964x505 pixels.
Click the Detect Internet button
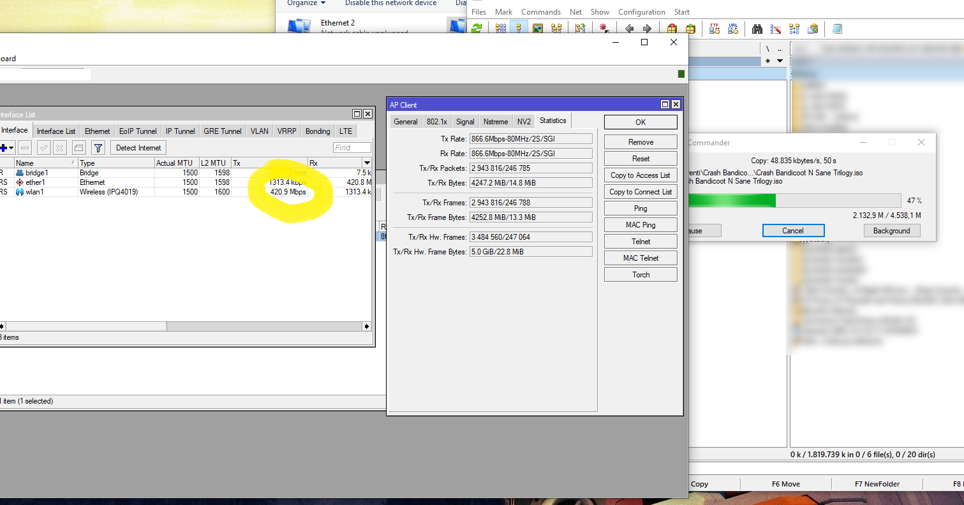(x=138, y=148)
